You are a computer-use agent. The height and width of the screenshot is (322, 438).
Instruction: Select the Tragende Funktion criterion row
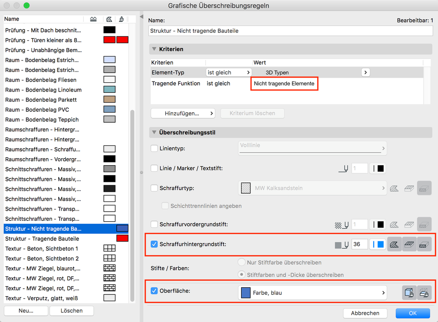tap(287, 83)
